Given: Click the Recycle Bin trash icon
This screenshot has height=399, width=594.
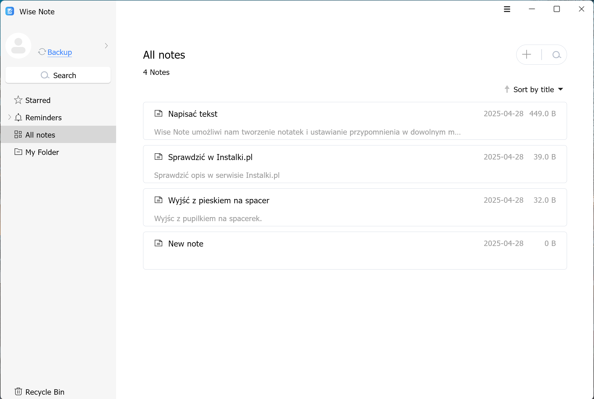Looking at the screenshot, I should point(18,391).
